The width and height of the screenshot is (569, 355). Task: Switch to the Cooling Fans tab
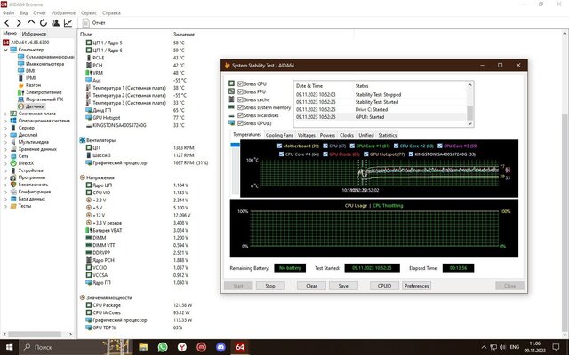[280, 135]
